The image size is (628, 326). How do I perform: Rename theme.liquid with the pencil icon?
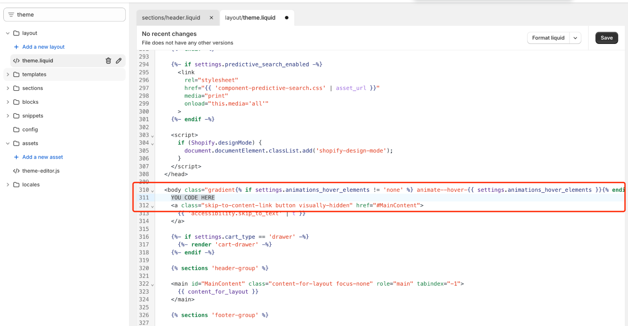tap(118, 61)
